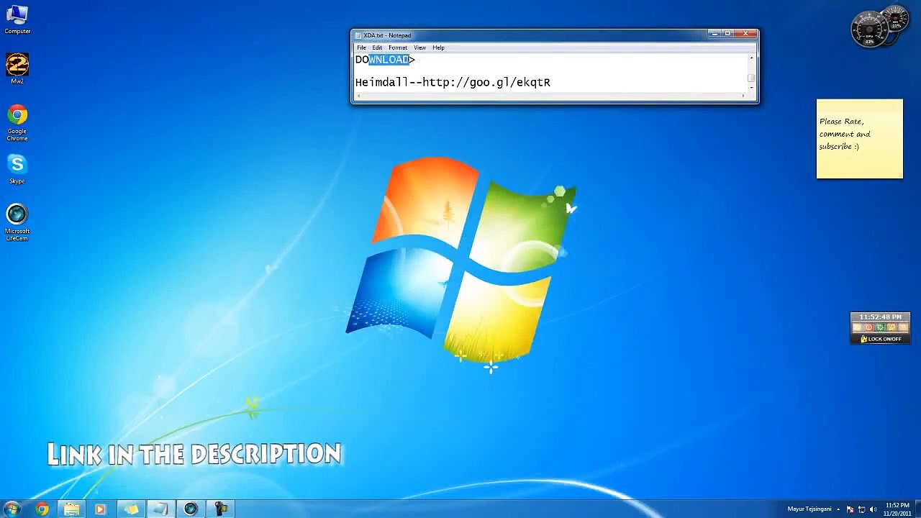Maximize the Notepad window

pyautogui.click(x=727, y=34)
